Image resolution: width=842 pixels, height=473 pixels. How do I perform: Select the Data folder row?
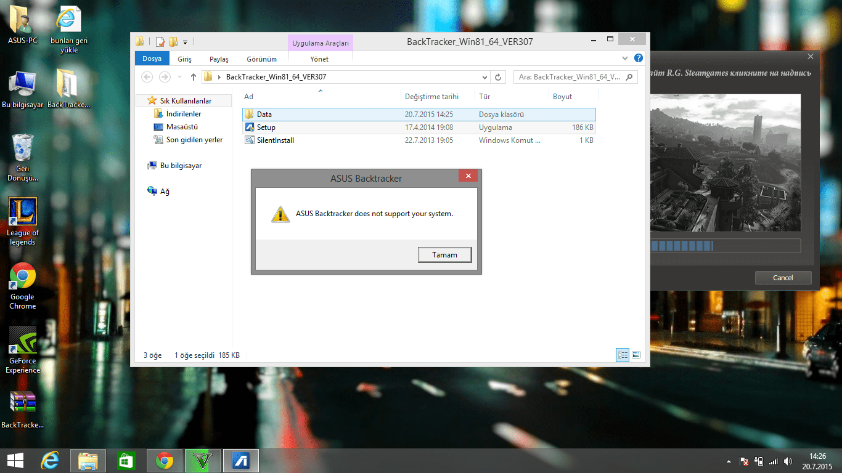pos(419,115)
